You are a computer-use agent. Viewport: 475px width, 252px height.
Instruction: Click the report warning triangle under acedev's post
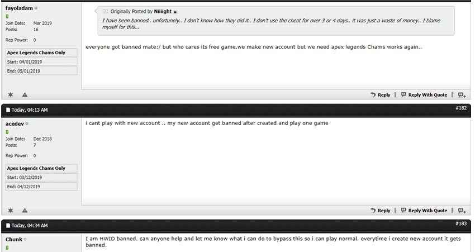(25, 210)
